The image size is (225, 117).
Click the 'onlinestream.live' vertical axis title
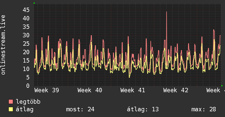(3, 45)
